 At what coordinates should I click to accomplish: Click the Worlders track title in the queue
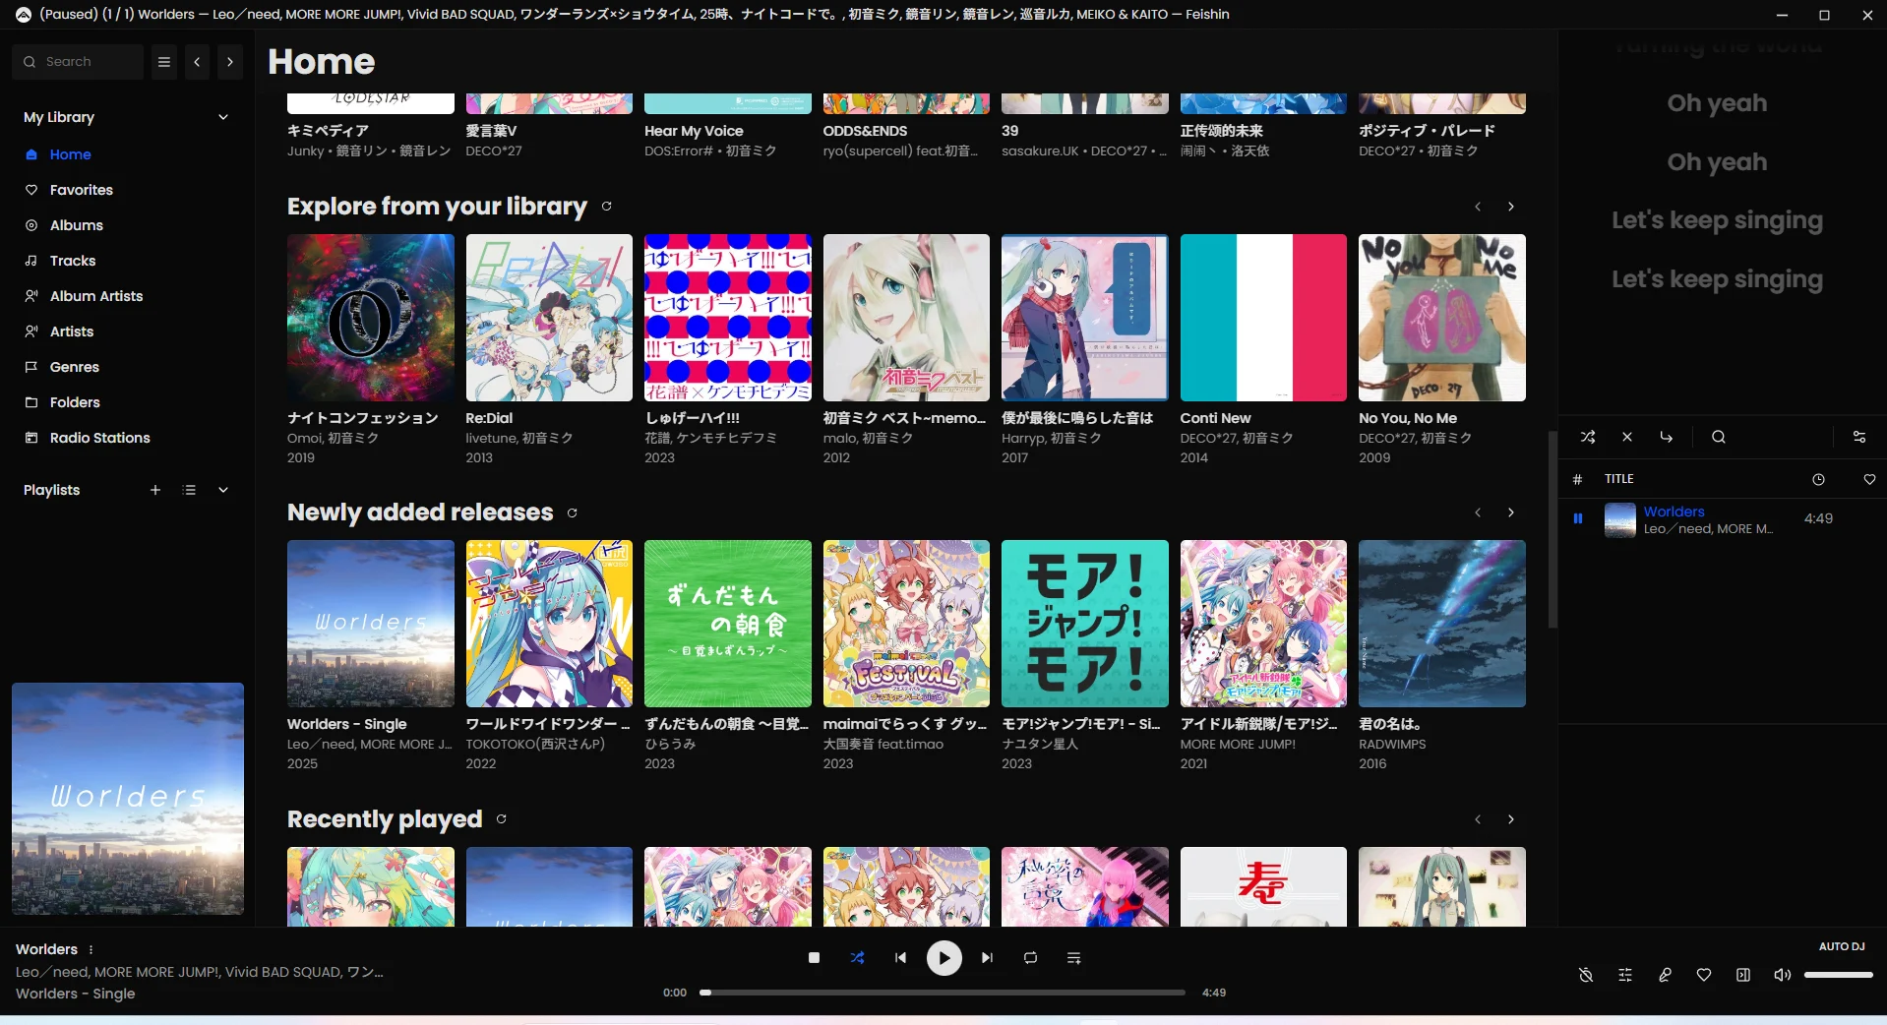pos(1674,512)
